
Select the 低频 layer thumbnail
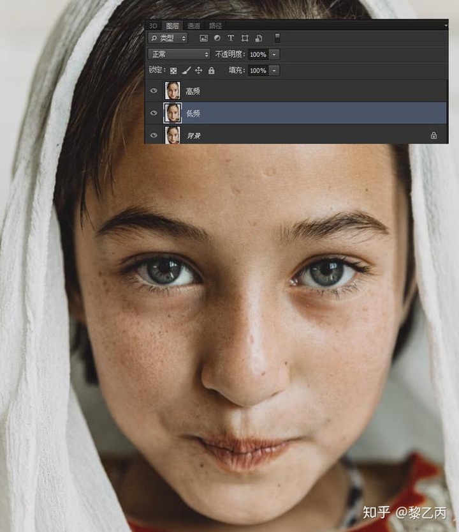point(172,112)
